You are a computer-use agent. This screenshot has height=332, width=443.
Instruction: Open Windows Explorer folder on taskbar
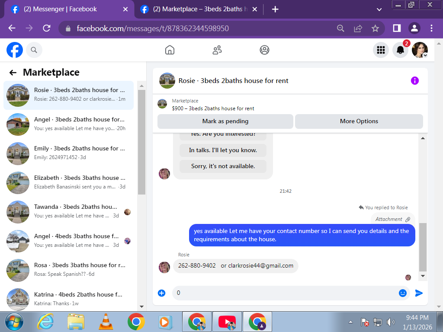point(76,322)
